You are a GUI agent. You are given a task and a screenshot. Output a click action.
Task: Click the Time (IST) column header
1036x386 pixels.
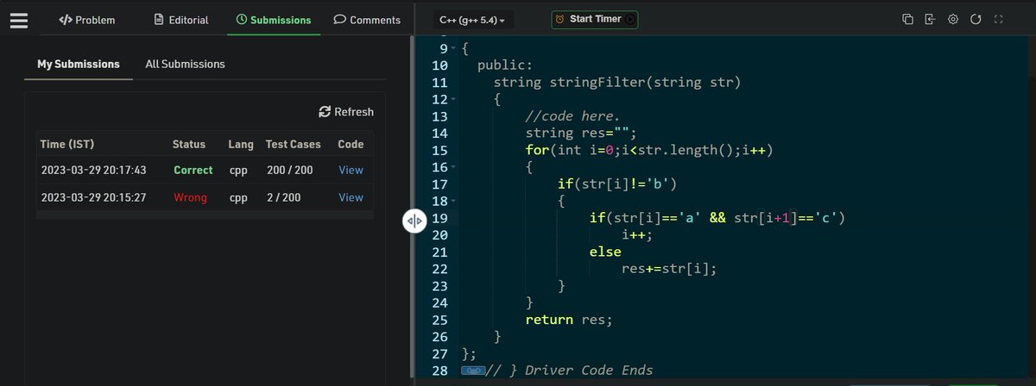pos(66,144)
